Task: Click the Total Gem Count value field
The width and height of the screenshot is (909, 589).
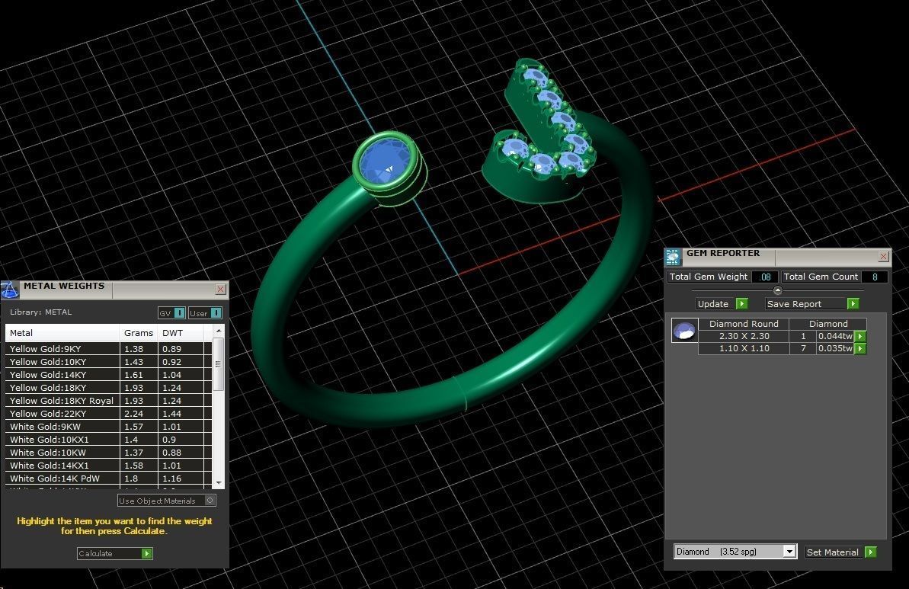Action: 875,277
